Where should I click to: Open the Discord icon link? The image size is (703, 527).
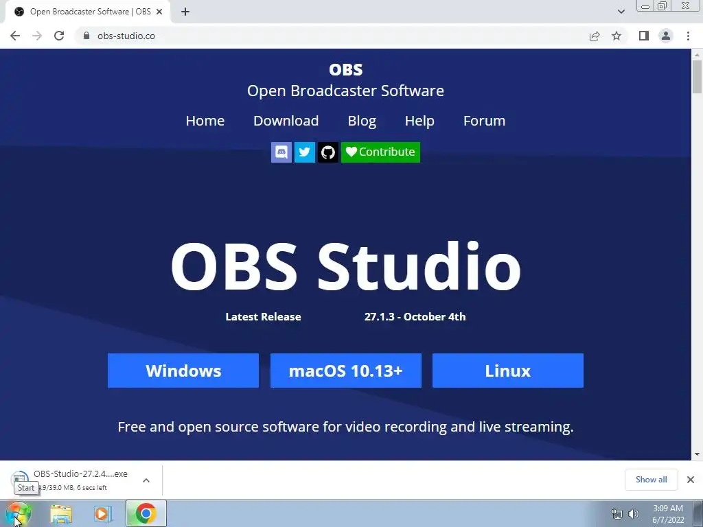click(x=281, y=152)
